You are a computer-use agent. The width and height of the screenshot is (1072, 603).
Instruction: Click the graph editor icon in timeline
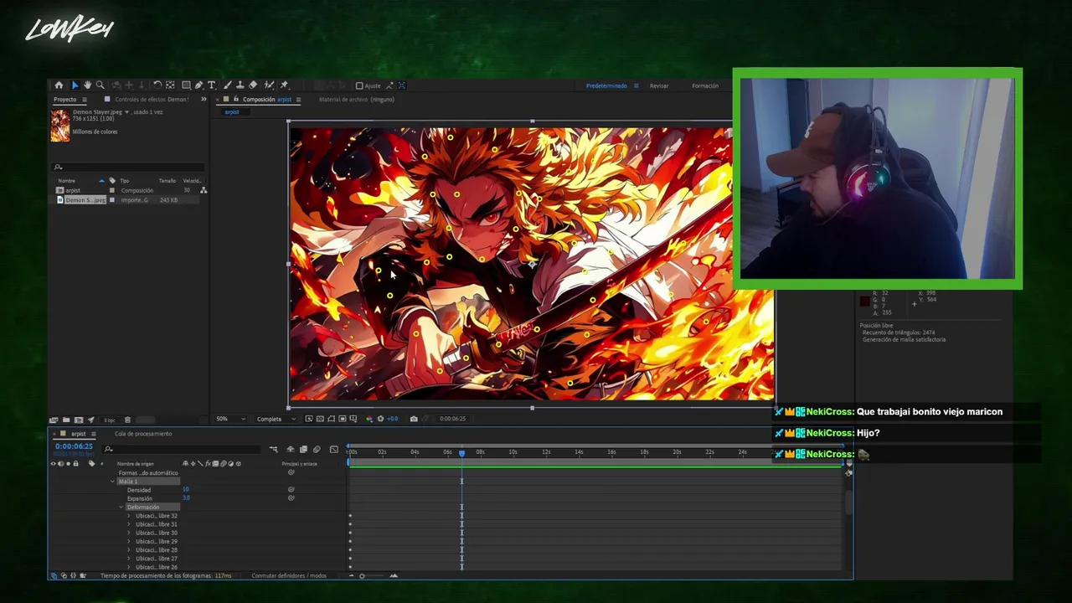point(334,450)
